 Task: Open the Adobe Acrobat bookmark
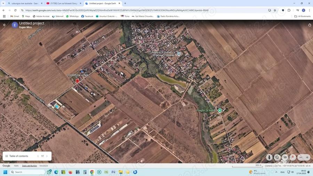[41, 16]
